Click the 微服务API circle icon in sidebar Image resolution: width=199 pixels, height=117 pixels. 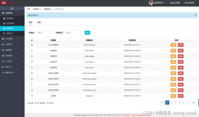pos(3,73)
